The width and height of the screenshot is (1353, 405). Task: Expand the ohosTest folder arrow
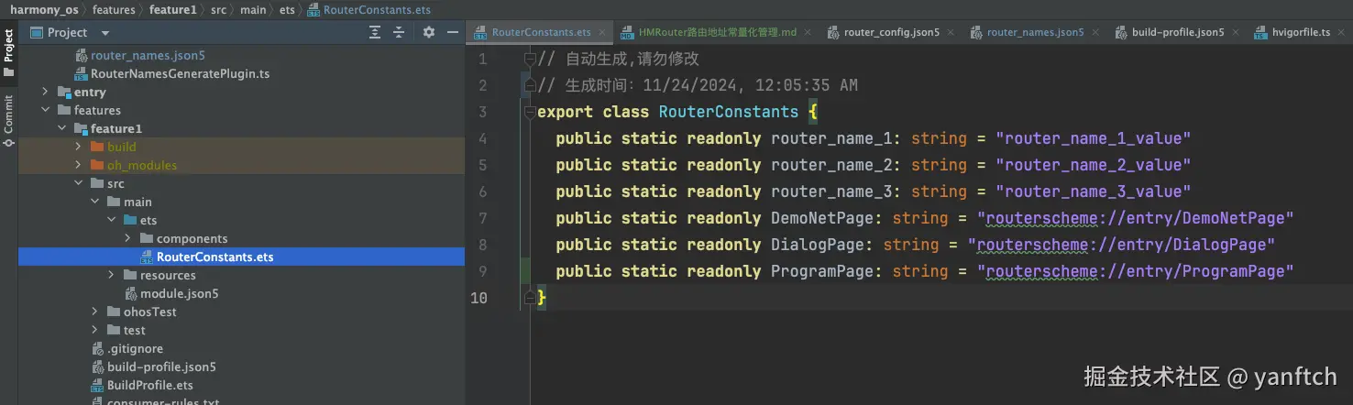94,312
